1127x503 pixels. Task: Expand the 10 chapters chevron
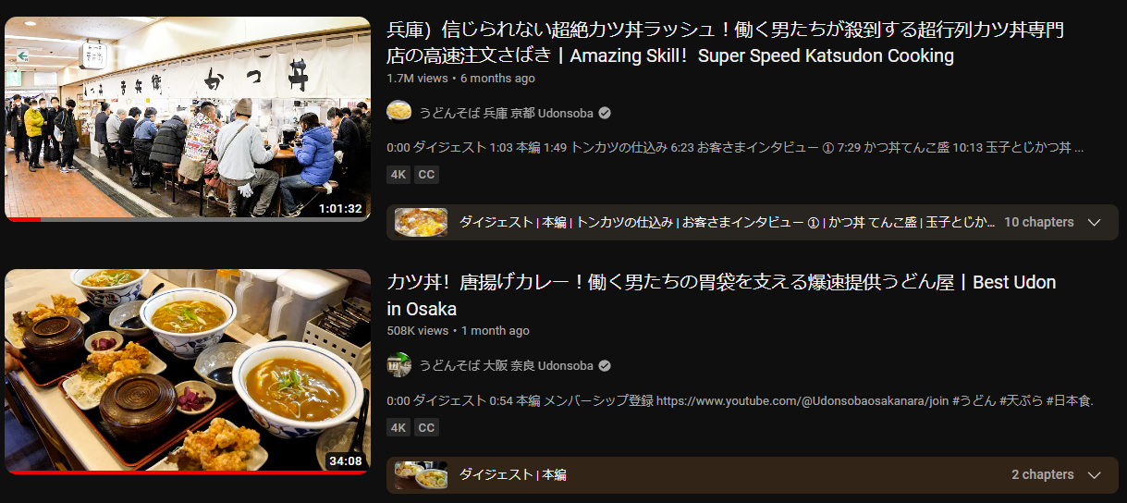click(1095, 223)
